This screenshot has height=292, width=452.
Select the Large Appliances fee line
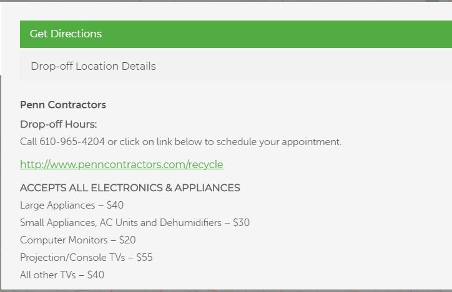pyautogui.click(x=72, y=205)
